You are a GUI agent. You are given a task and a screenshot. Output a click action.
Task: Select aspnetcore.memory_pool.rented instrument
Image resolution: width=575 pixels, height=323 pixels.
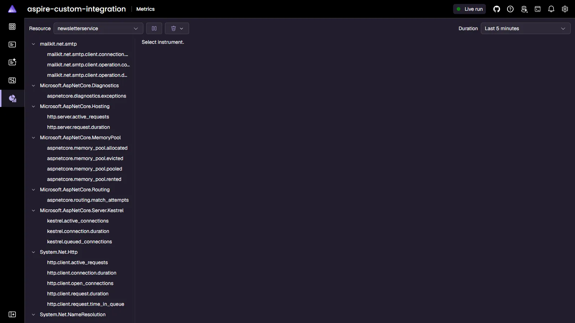(84, 179)
